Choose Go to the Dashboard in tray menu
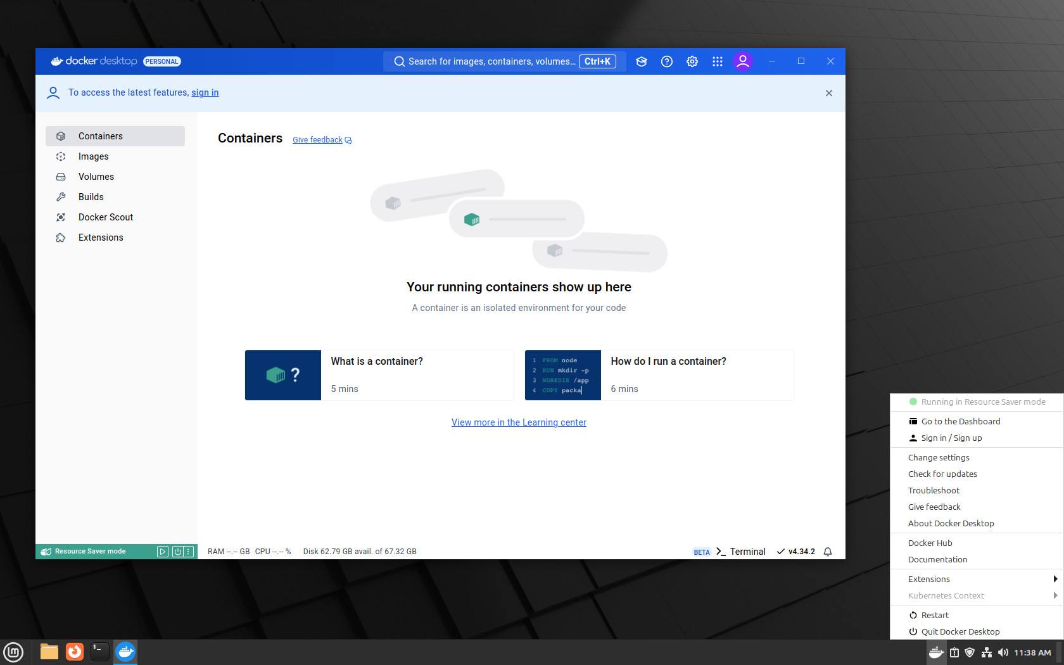This screenshot has height=665, width=1064. (977, 421)
